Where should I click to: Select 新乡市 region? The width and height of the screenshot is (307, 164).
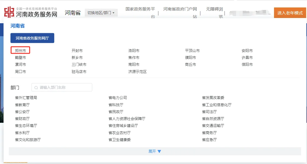point(77,58)
